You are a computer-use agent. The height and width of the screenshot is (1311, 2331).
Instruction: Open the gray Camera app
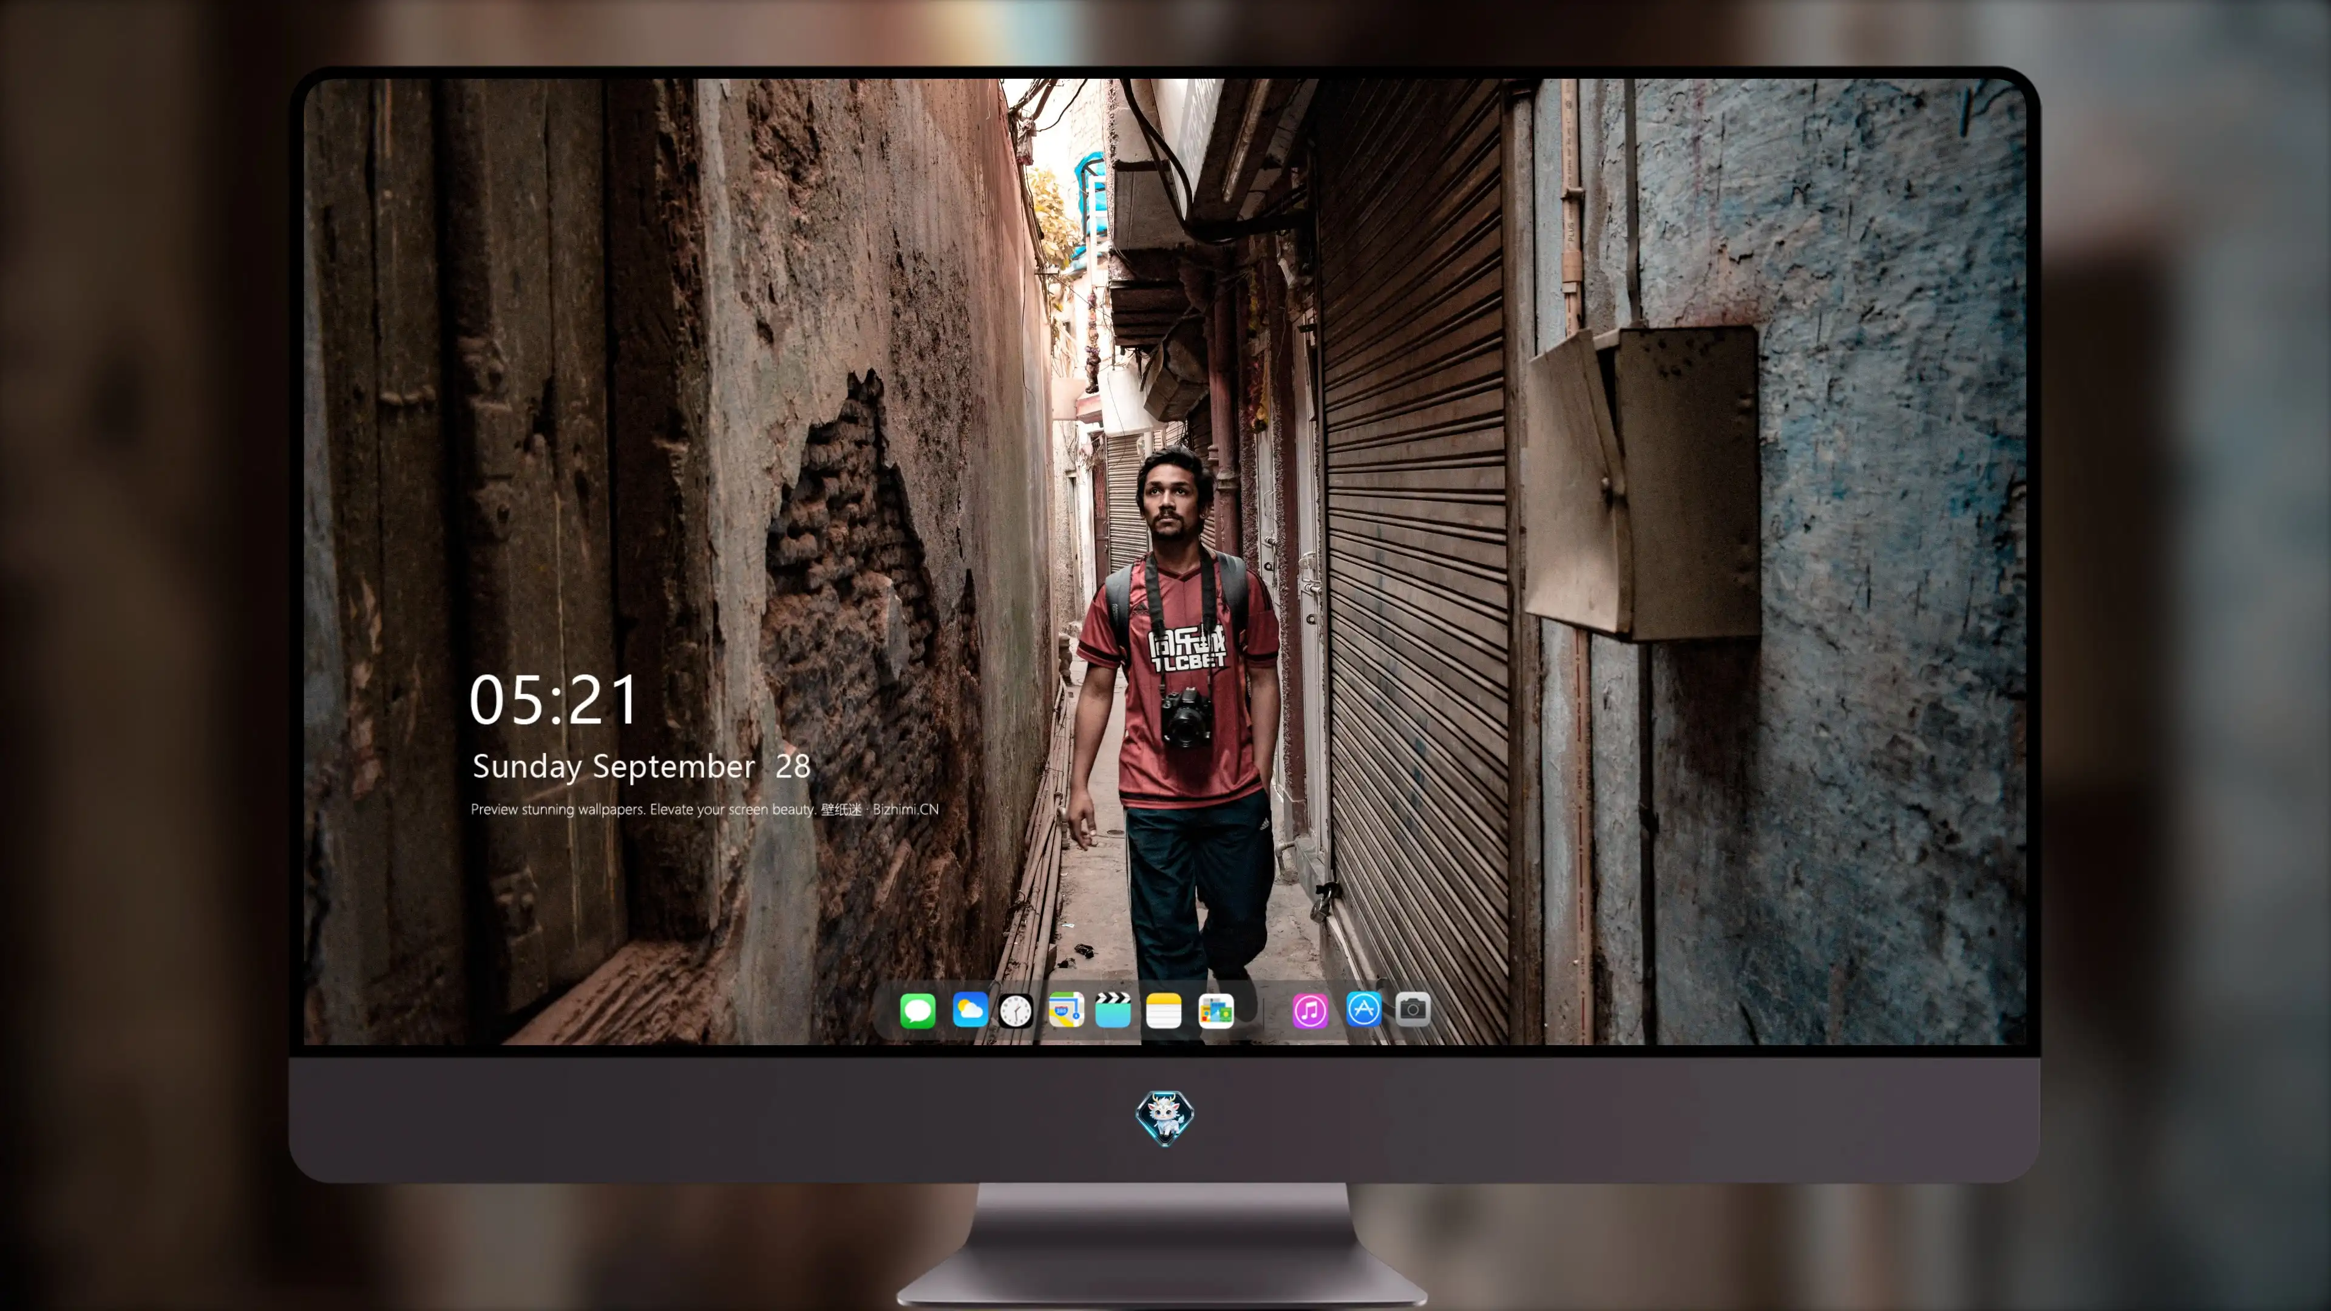coord(1413,1009)
